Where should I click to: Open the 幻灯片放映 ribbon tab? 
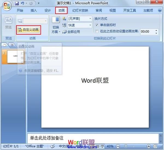point(80,10)
